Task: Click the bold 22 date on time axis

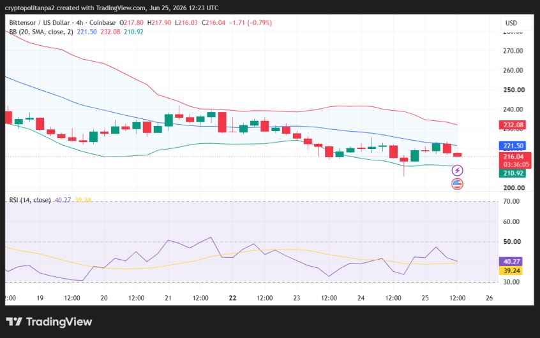Action: tap(233, 298)
